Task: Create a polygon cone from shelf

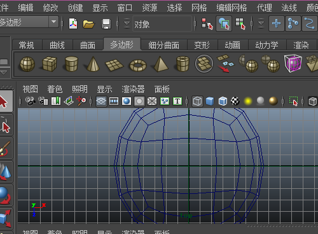Action: point(93,64)
